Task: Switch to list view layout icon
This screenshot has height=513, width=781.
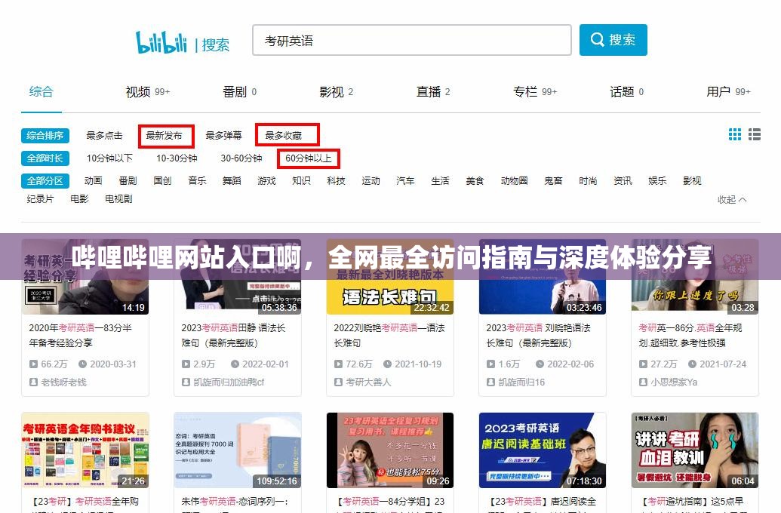Action: coord(754,134)
